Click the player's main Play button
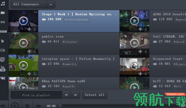 click(15, 106)
